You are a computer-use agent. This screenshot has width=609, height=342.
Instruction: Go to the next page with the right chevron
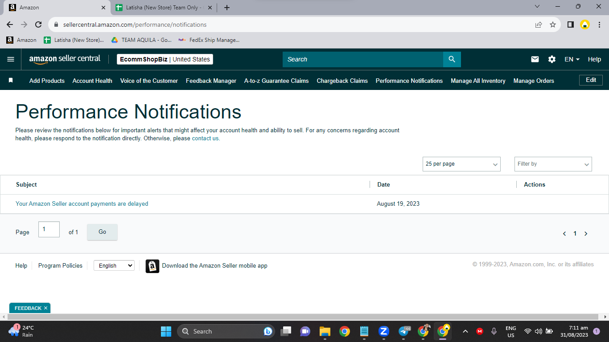(x=586, y=234)
